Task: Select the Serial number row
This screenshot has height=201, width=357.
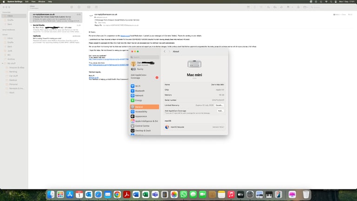Action: [194, 100]
